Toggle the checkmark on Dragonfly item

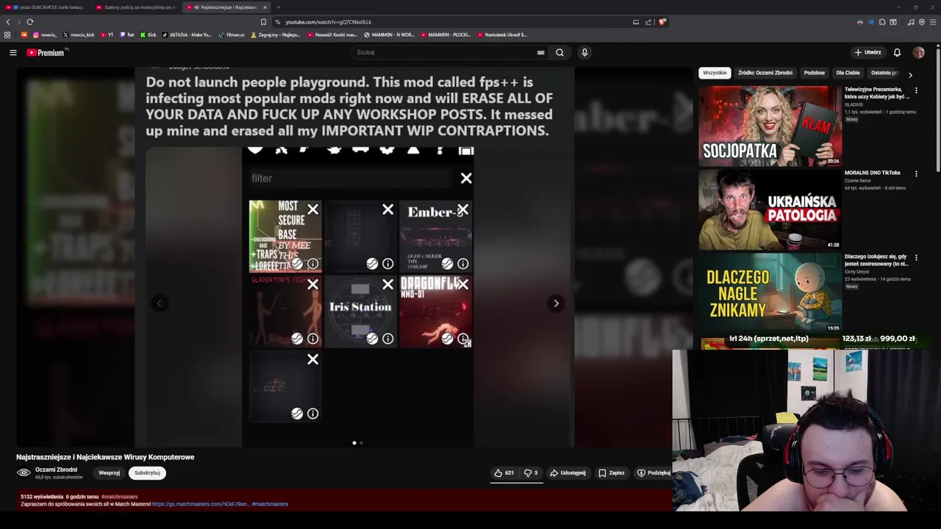[447, 339]
